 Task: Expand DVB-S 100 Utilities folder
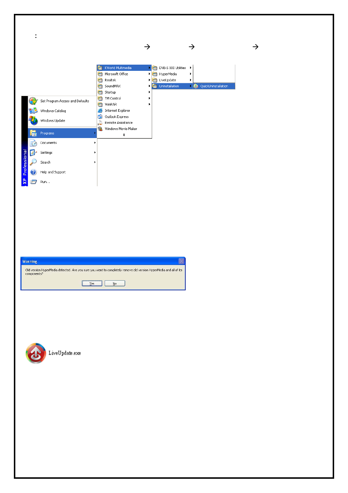point(172,68)
